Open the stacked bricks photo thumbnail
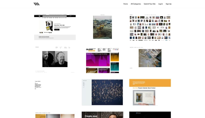This screenshot has height=118, width=205. coord(150,58)
